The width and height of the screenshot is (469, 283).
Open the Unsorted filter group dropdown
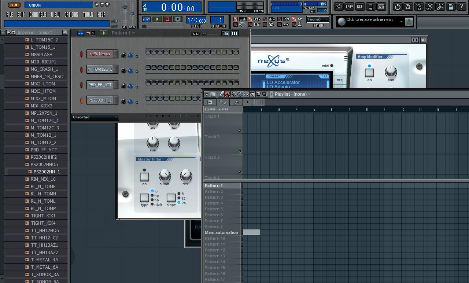pos(95,117)
